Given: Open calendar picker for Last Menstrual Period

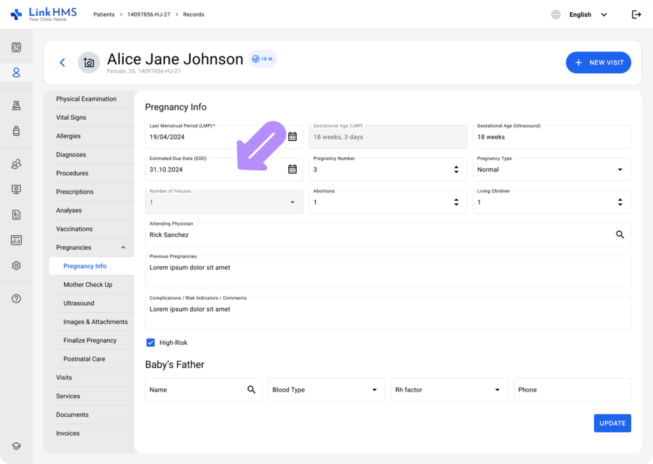Looking at the screenshot, I should click(292, 136).
